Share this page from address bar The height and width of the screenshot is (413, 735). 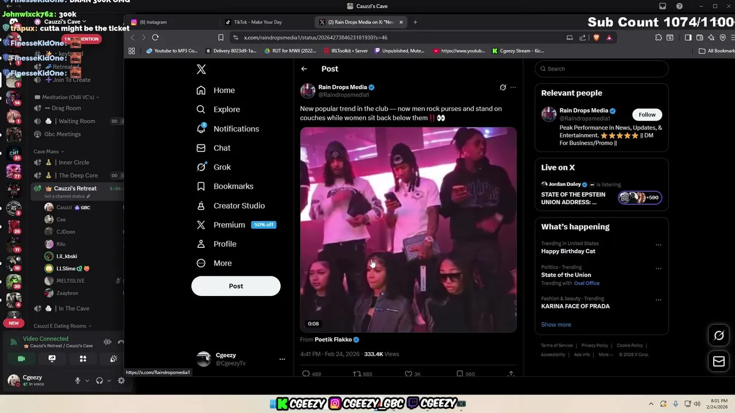(x=583, y=37)
